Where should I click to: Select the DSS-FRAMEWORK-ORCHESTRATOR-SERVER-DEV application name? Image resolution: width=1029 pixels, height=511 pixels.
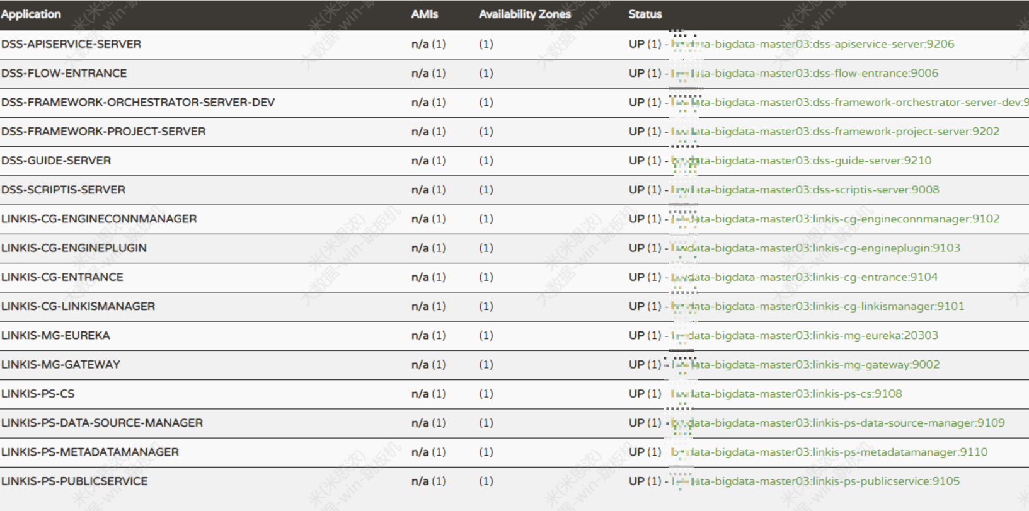(x=138, y=102)
